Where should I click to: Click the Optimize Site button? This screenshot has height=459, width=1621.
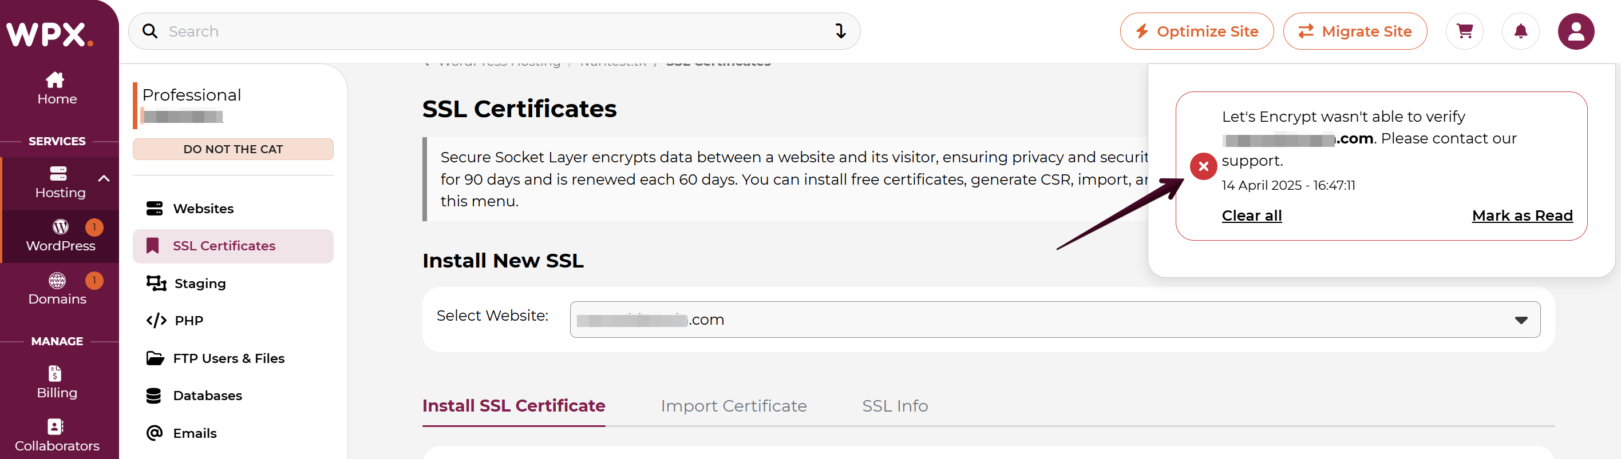click(x=1196, y=31)
